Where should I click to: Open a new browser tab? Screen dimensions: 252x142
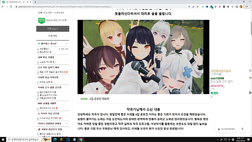[35, 2]
